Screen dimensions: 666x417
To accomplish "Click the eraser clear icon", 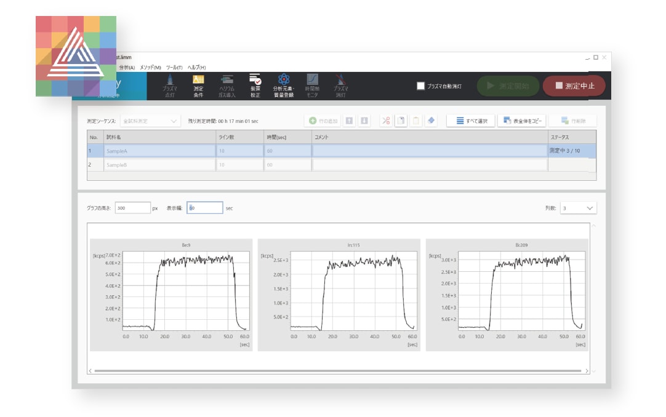I will point(431,121).
